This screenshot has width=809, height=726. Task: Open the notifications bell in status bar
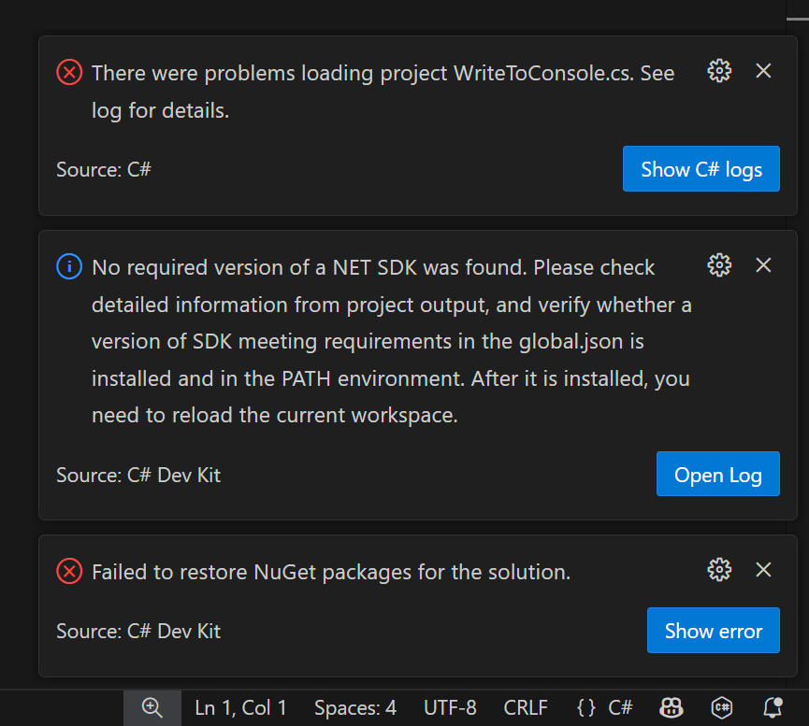(773, 707)
